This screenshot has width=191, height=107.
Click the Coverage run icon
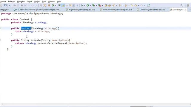[93, 5]
